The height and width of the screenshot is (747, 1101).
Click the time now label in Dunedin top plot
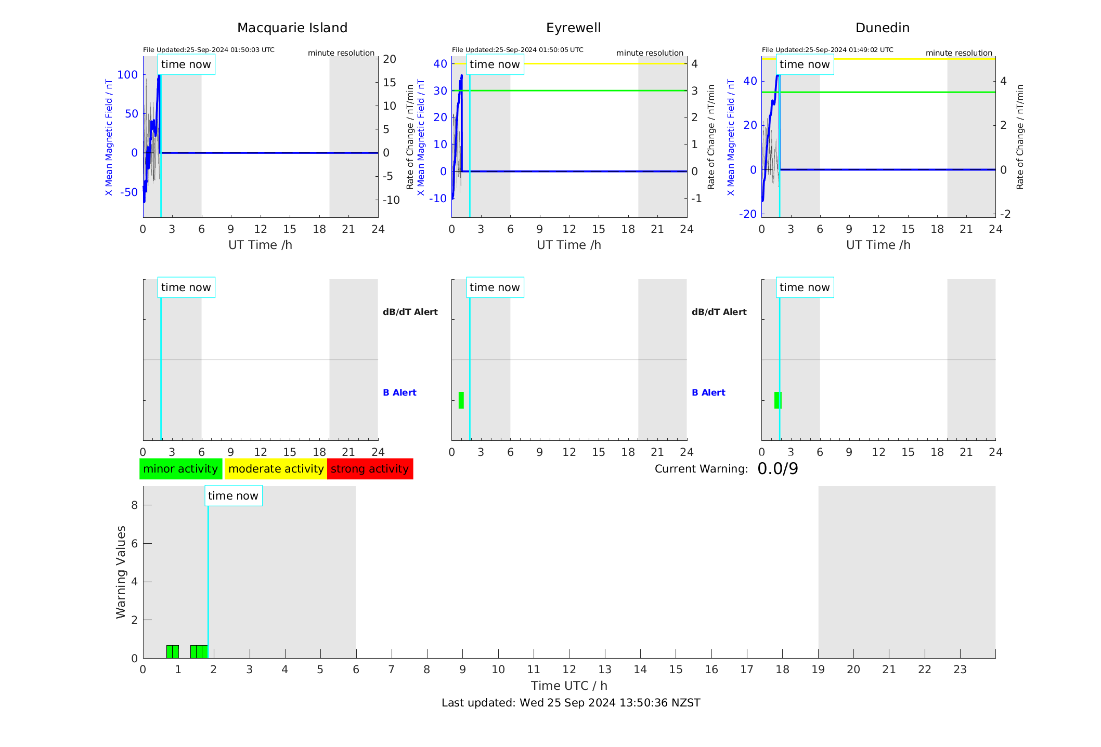click(805, 64)
